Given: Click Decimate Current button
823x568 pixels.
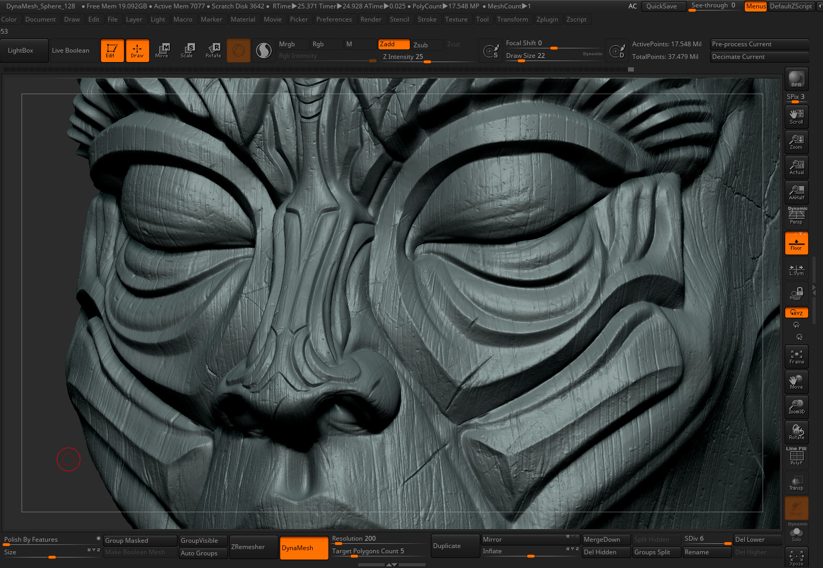Looking at the screenshot, I should pyautogui.click(x=759, y=57).
